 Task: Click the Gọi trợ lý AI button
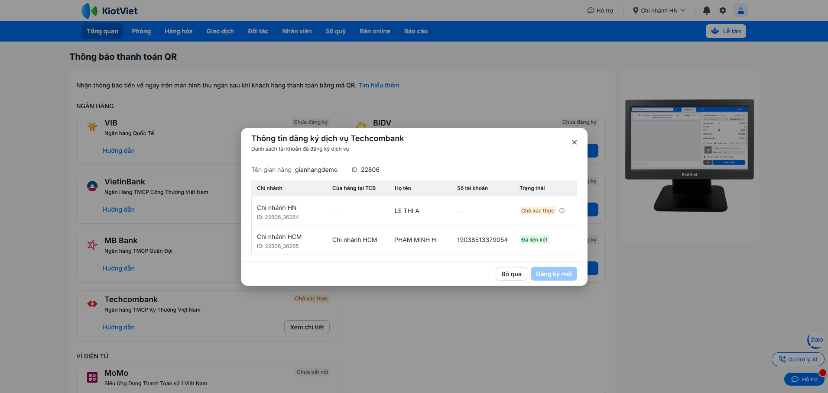[798, 360]
